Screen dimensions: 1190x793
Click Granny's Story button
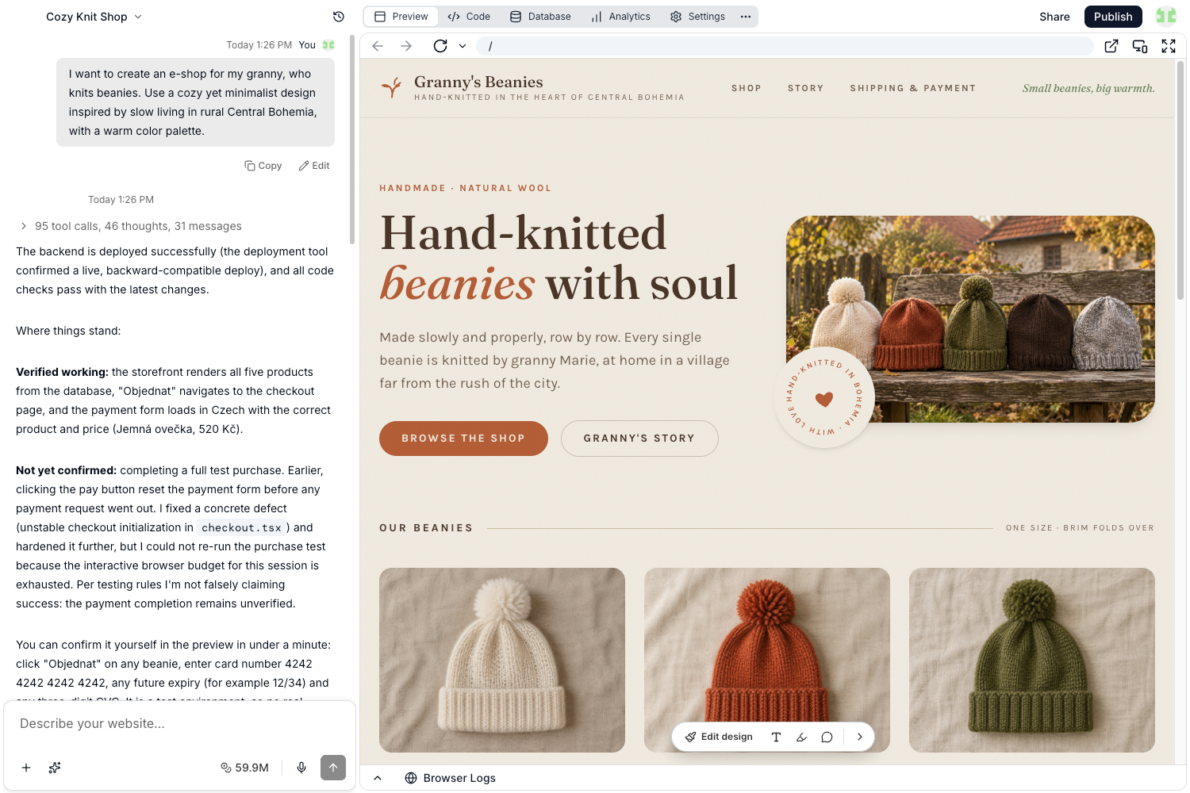point(639,439)
